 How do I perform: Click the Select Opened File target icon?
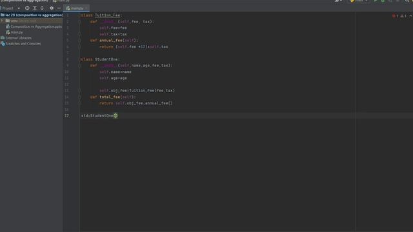pyautogui.click(x=27, y=8)
